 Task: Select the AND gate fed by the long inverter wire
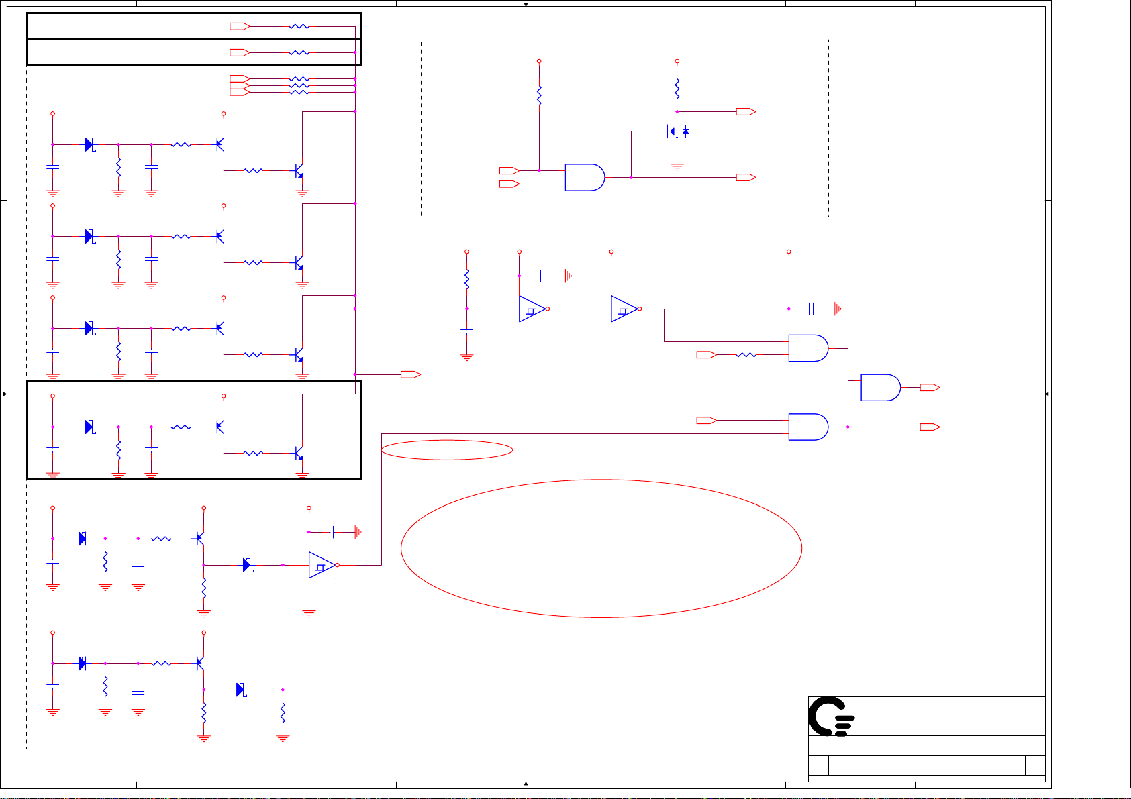pos(808,427)
